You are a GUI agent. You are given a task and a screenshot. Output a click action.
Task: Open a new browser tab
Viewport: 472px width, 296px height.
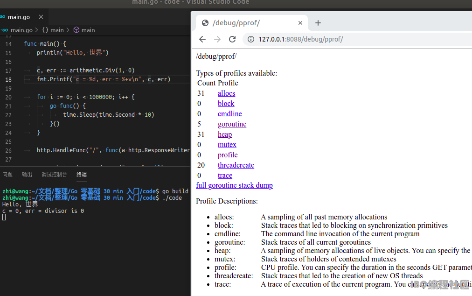[x=318, y=23]
